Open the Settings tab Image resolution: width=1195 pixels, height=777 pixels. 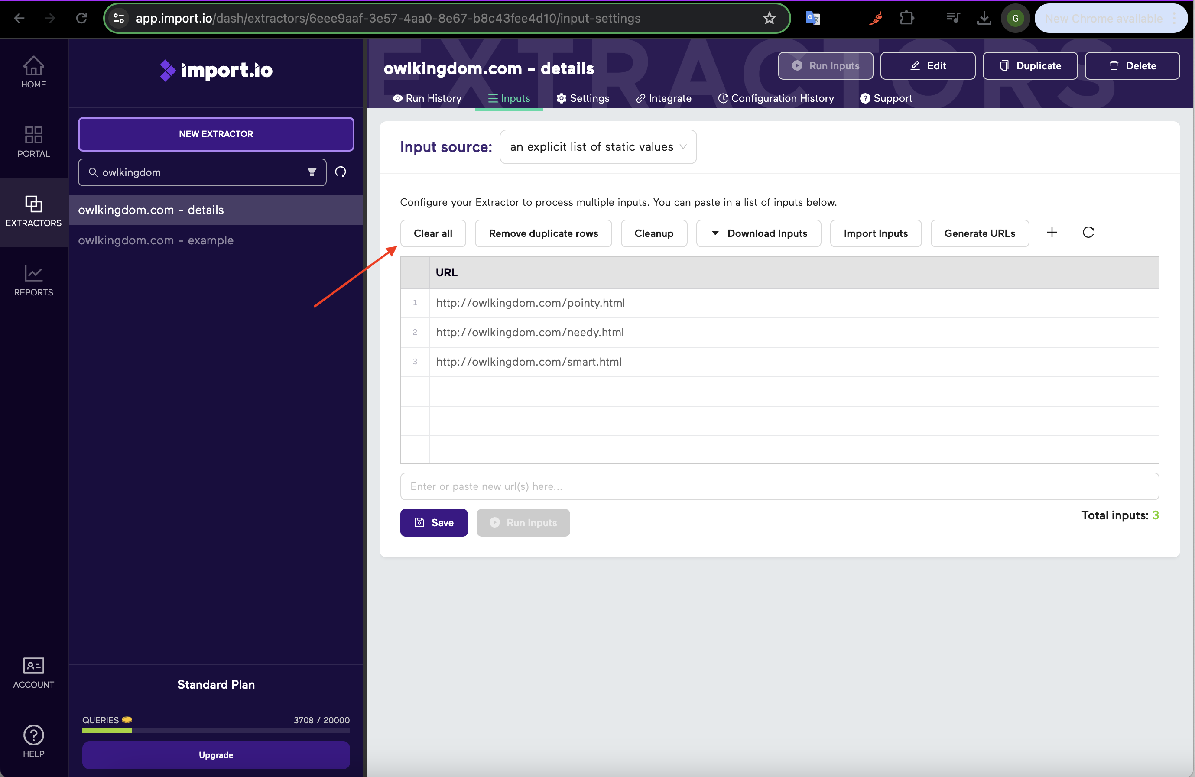coord(582,98)
